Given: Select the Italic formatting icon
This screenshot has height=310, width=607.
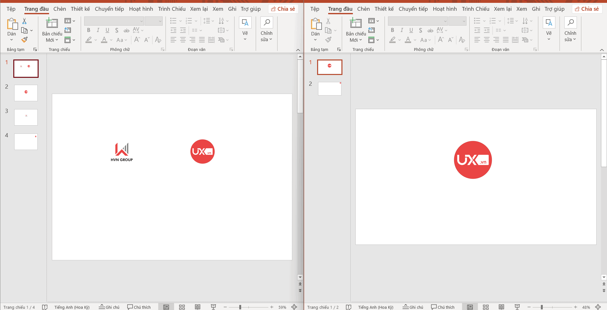Looking at the screenshot, I should [x=98, y=30].
